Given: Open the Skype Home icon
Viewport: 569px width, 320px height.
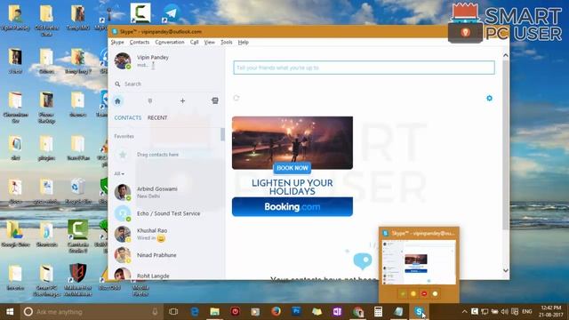Looking at the screenshot, I should click(117, 101).
